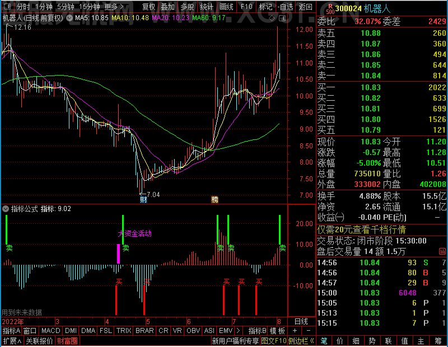
Task: Activate the 画线 drawing tool
Action: (226, 7)
